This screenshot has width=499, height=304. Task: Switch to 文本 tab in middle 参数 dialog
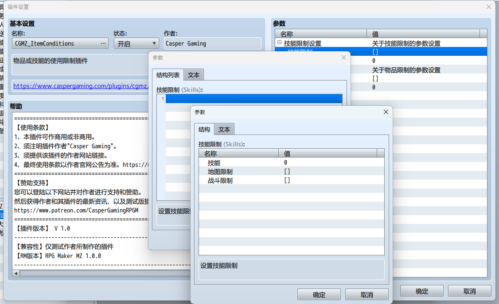[194, 75]
